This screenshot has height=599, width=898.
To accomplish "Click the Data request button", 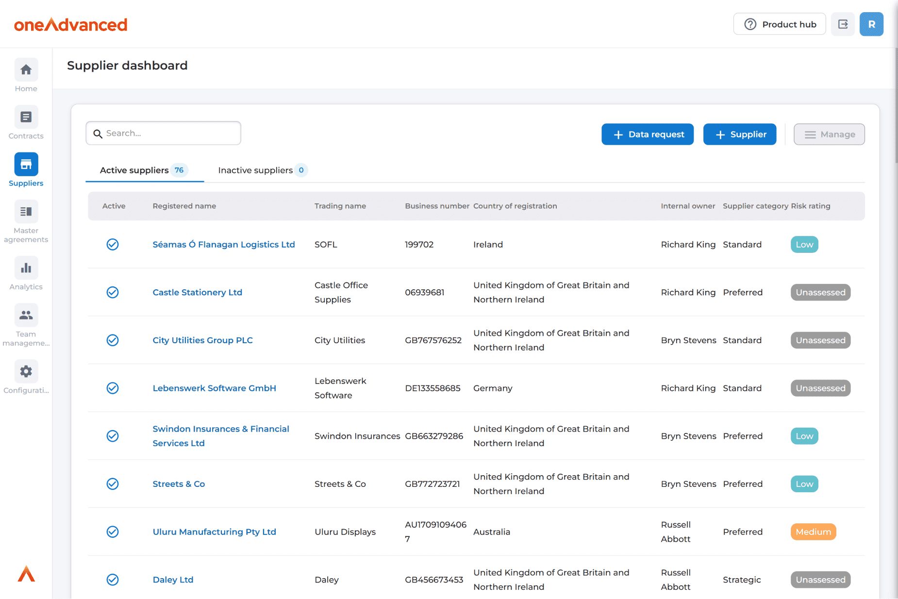I will tap(647, 134).
